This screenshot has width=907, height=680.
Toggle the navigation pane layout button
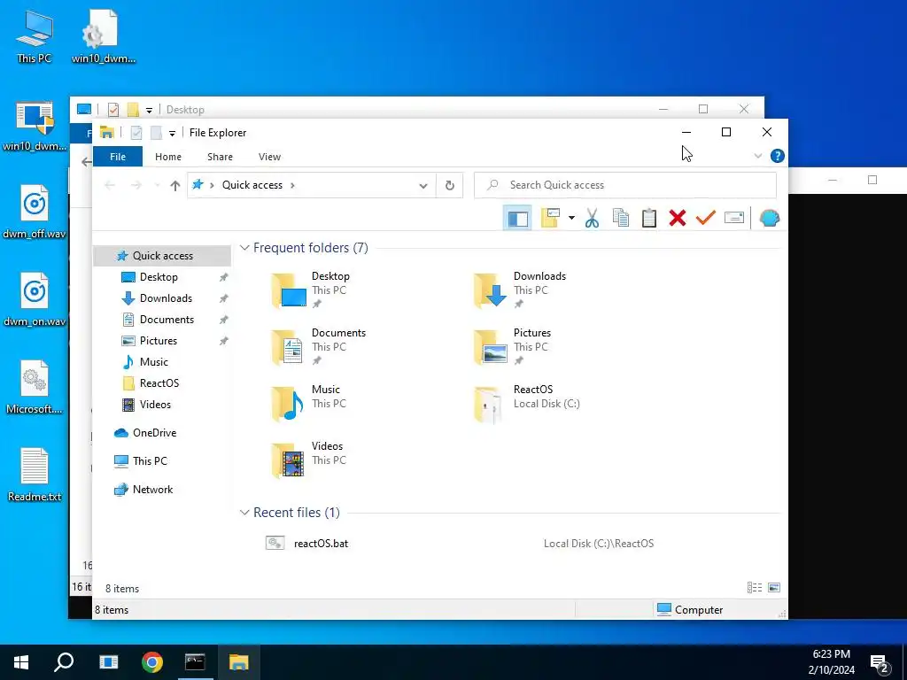[x=517, y=219]
